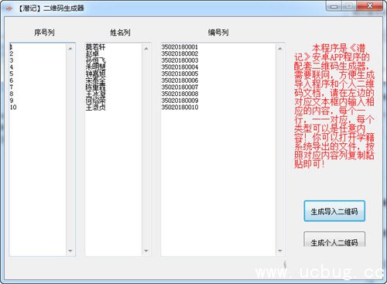The image size is (387, 284).
Task: Click the red instruction text
Action: [x=334, y=106]
